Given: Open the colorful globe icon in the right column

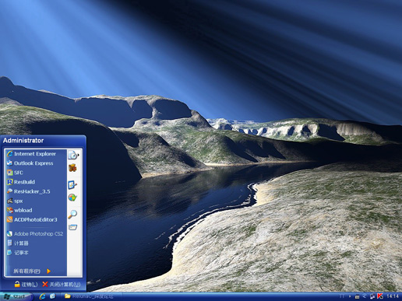Looking at the screenshot, I should click(x=72, y=198).
